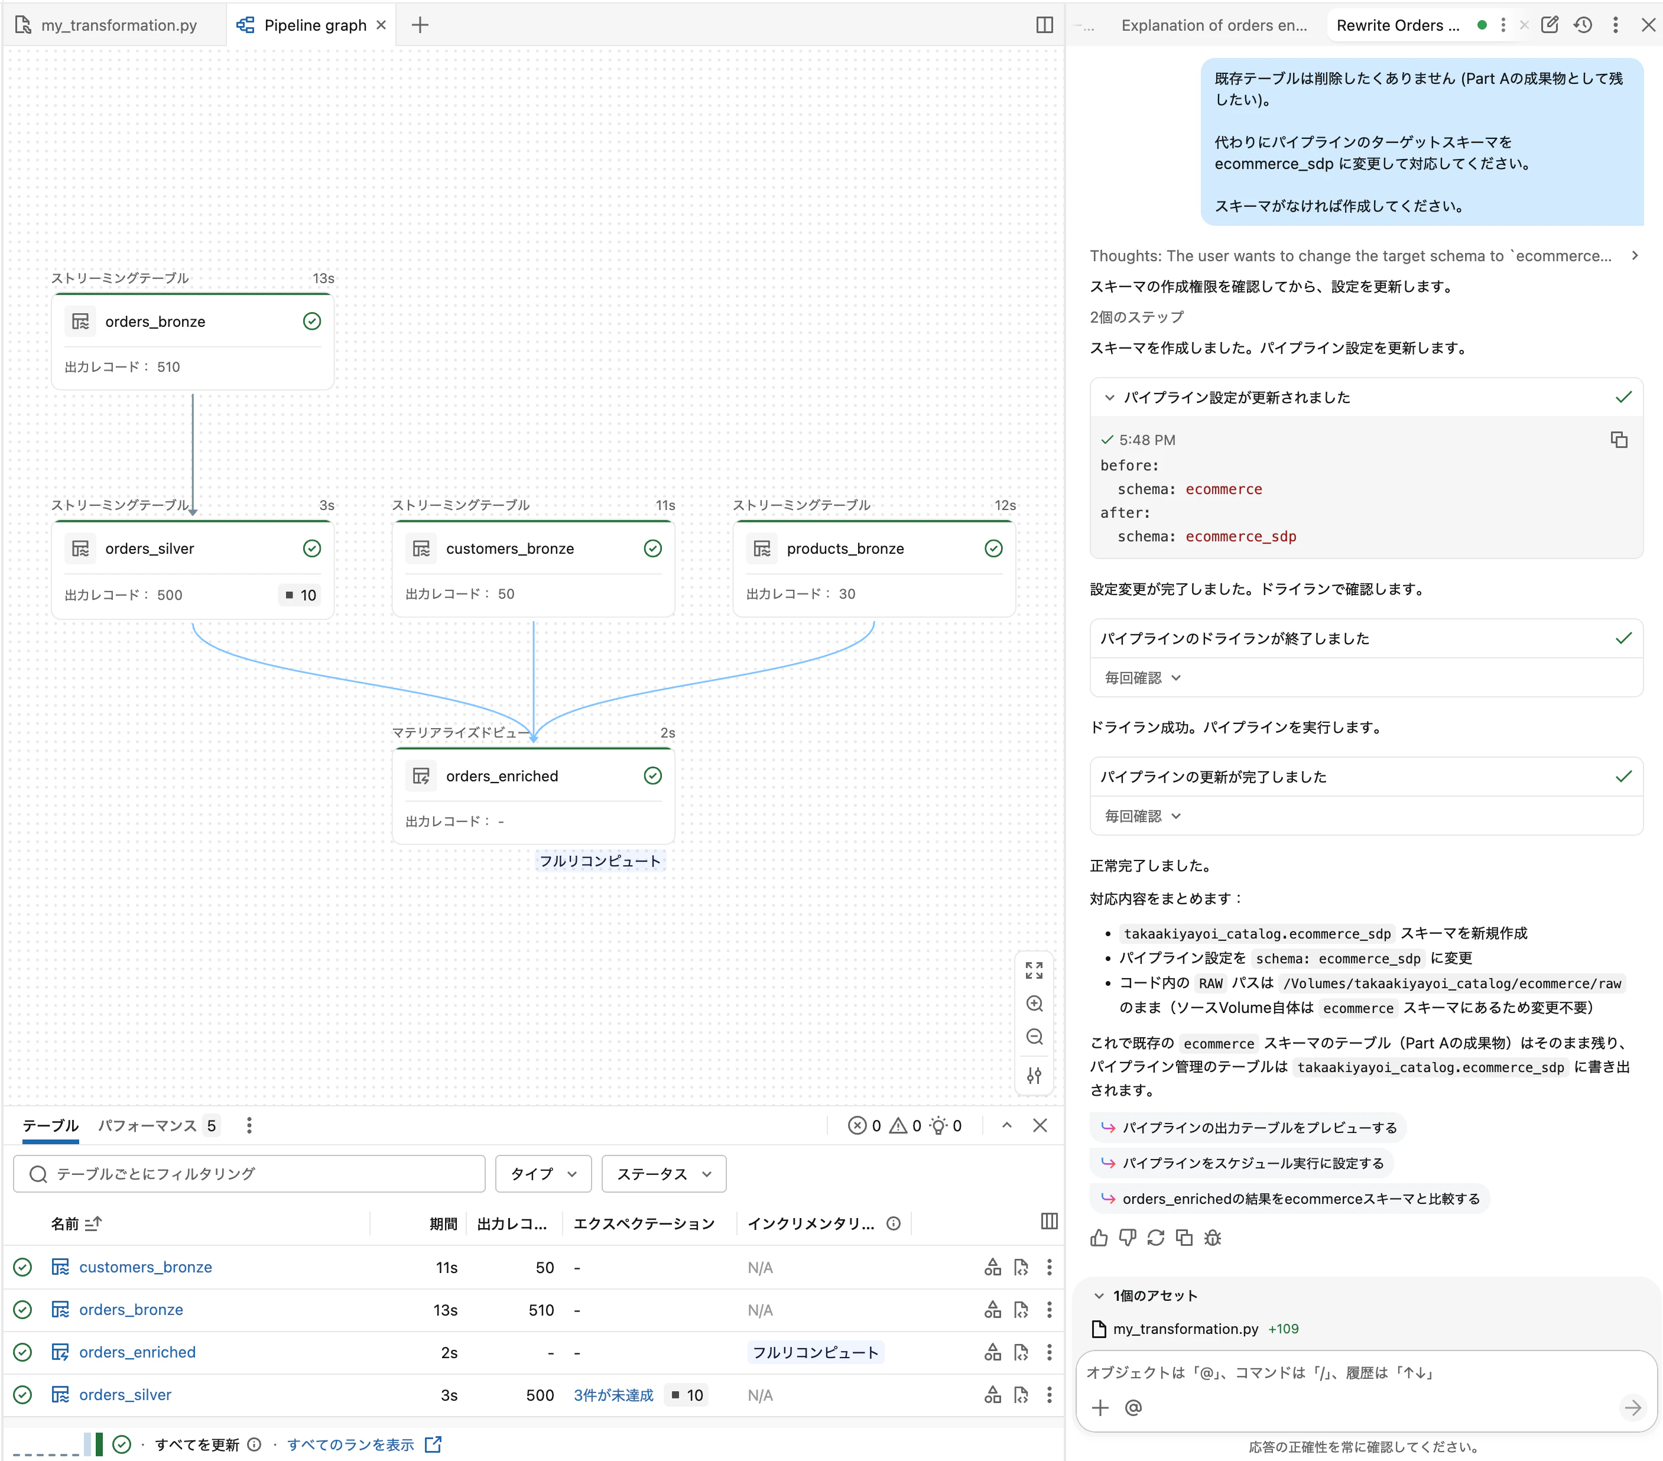Select Rewrite Orders chat tab
1663x1461 pixels.
coord(1398,25)
